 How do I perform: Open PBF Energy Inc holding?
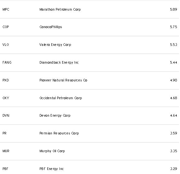tap(51, 169)
